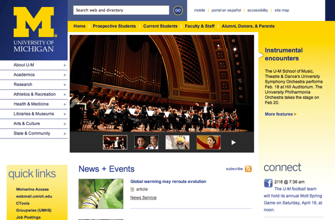Open the site map link
This screenshot has width=335, height=220.
tap(282, 10)
